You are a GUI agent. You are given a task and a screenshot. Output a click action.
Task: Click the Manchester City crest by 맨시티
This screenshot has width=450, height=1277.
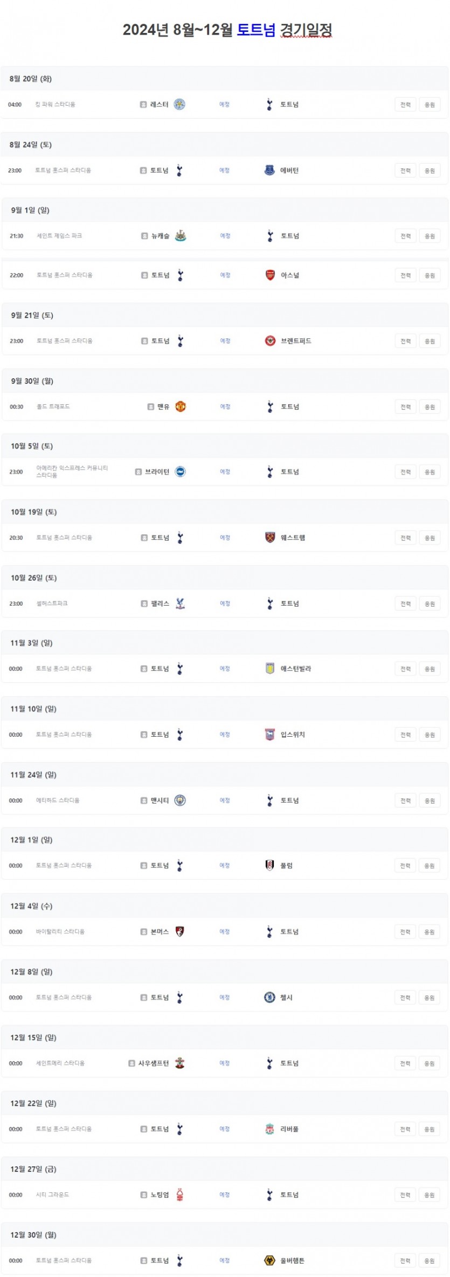point(181,800)
